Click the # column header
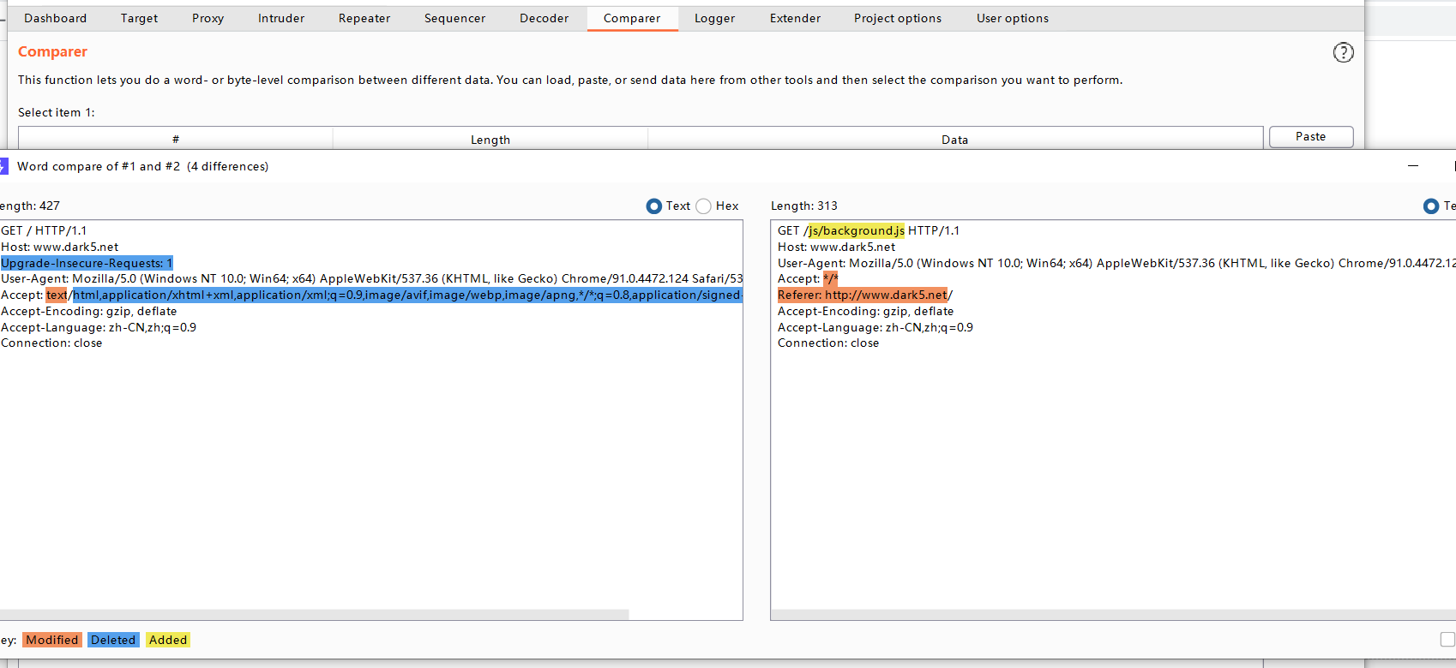 pos(176,140)
